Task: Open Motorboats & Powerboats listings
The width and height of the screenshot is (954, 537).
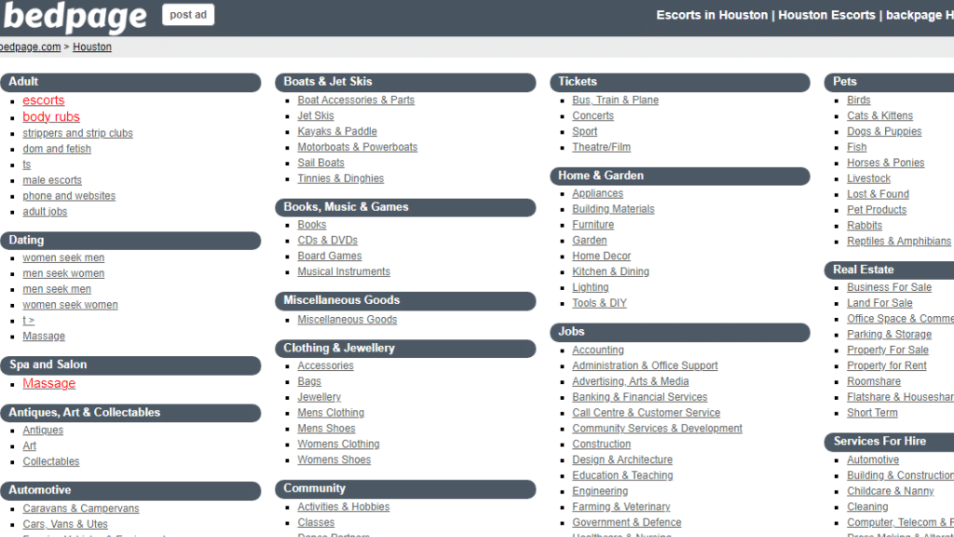Action: [x=357, y=147]
